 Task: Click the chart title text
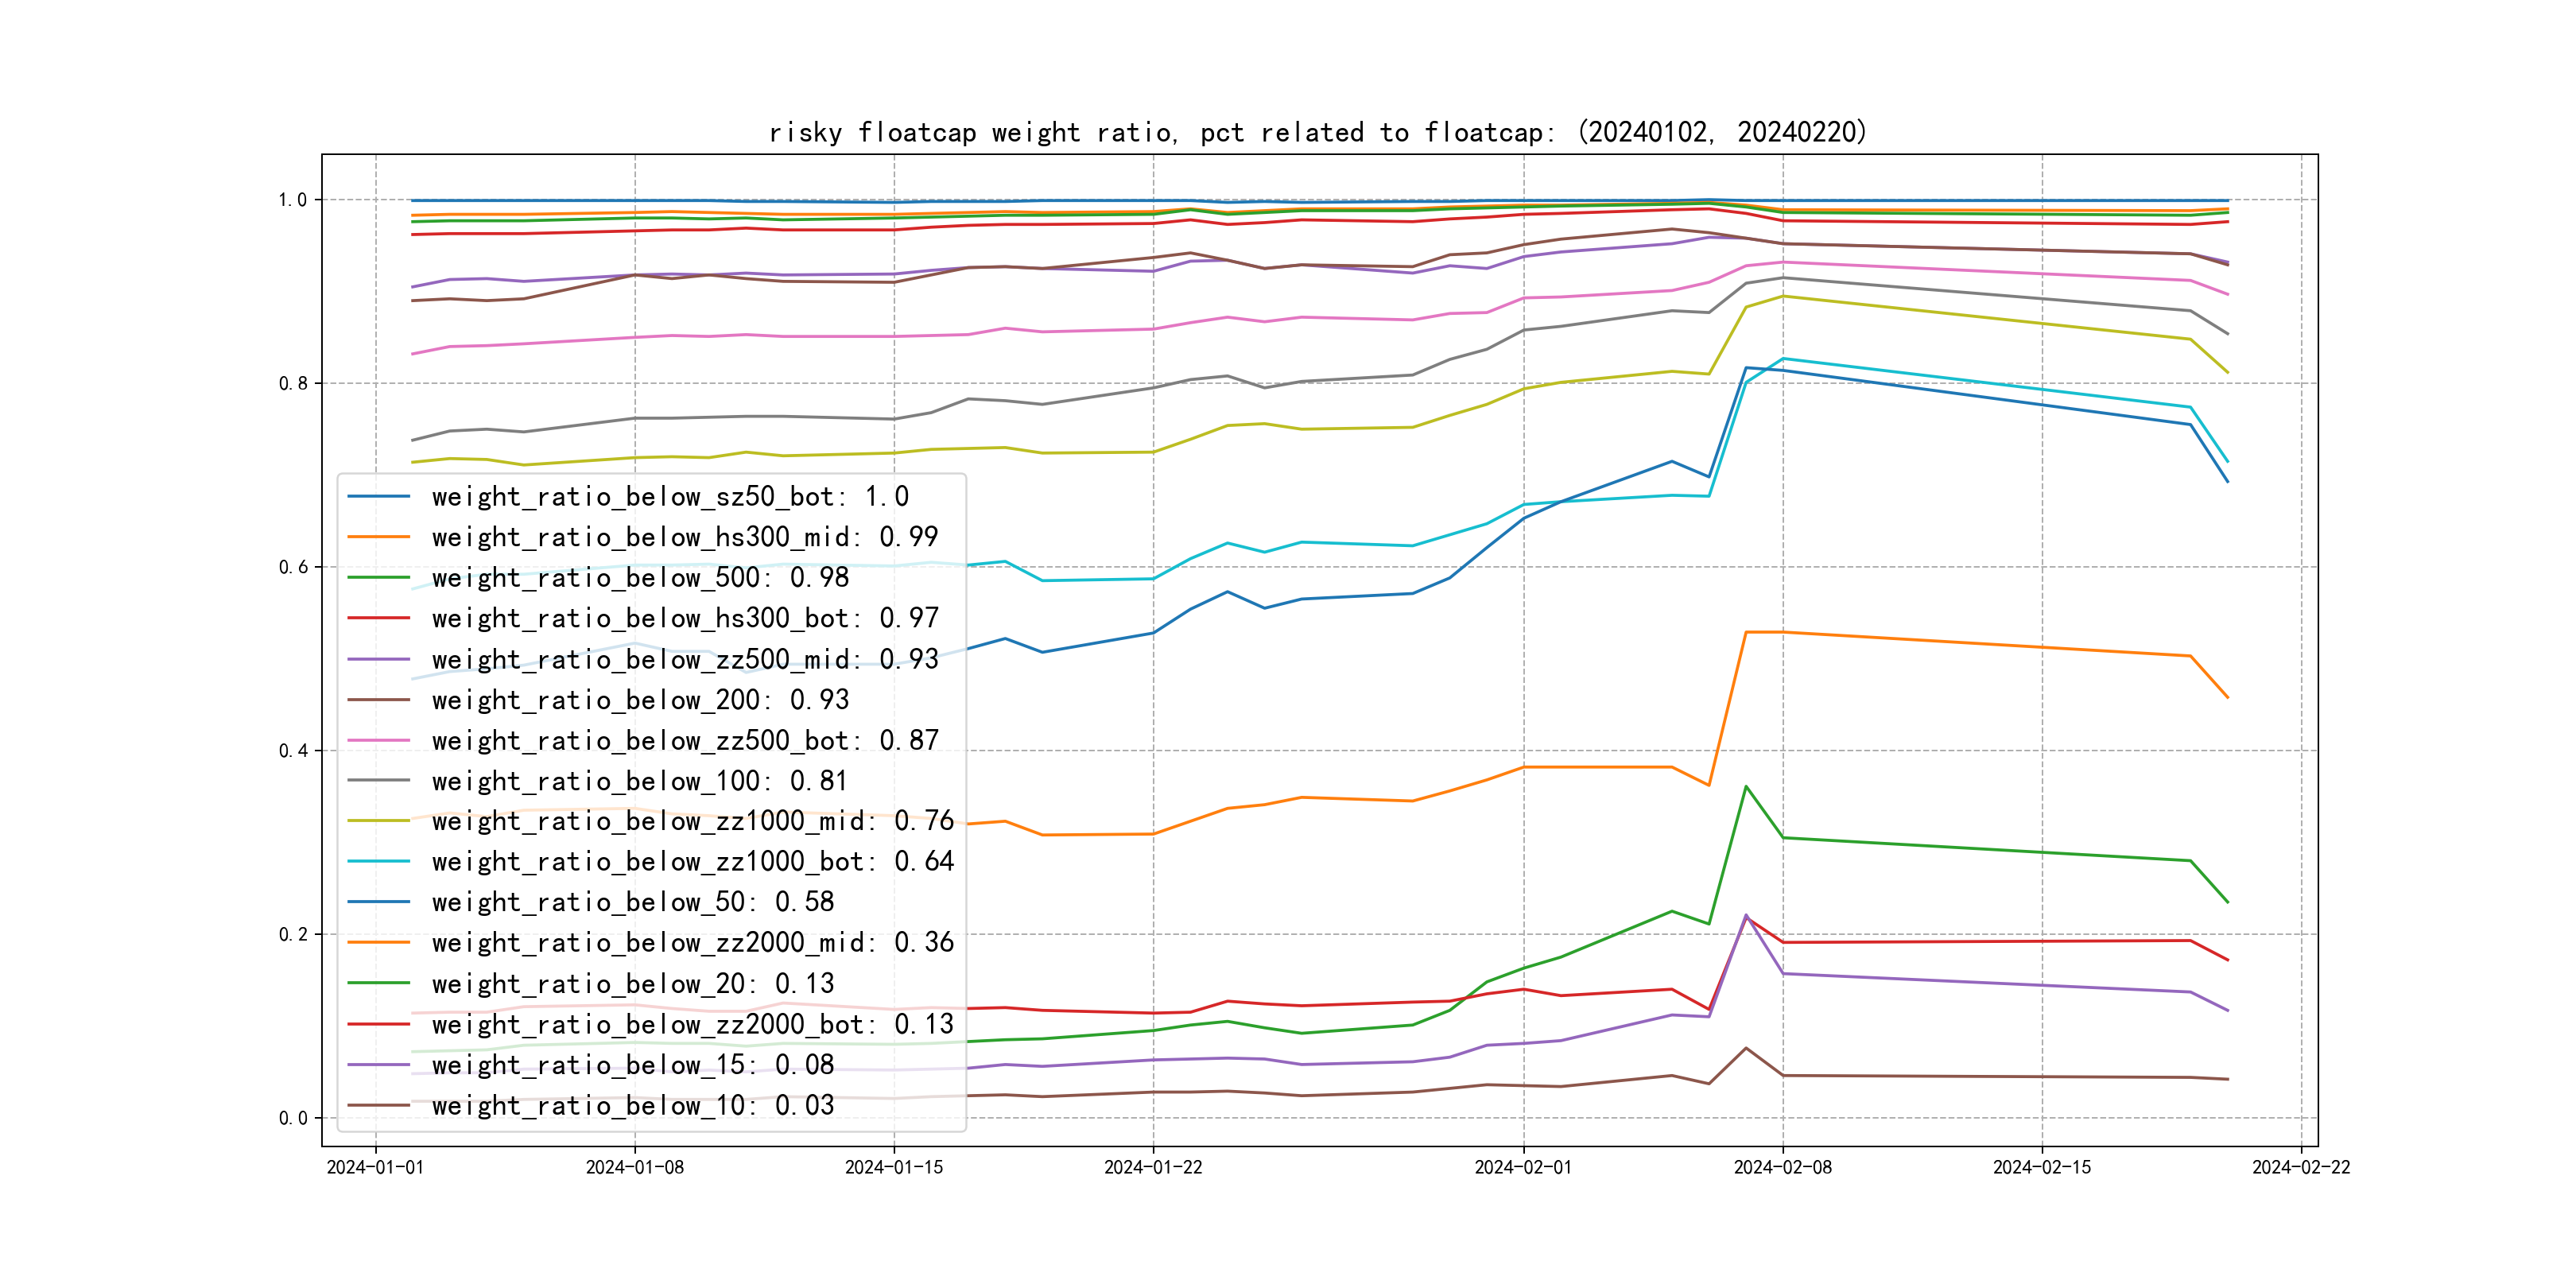pos(1317,132)
